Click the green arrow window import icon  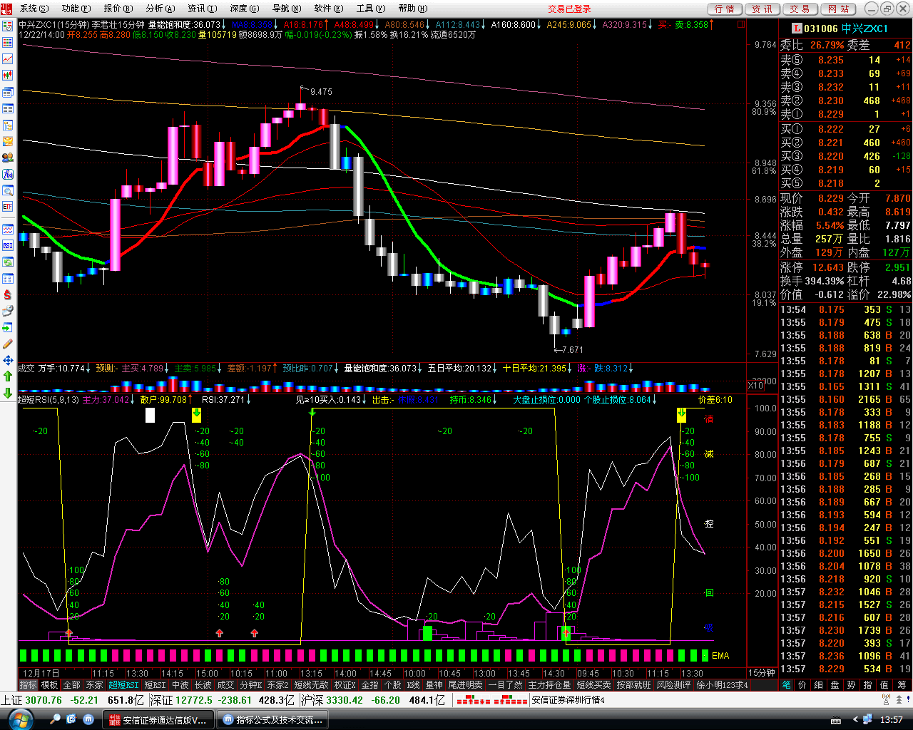8,328
